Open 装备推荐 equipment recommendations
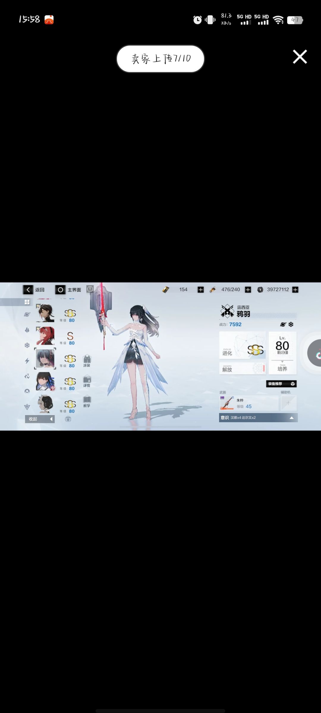 click(x=281, y=384)
